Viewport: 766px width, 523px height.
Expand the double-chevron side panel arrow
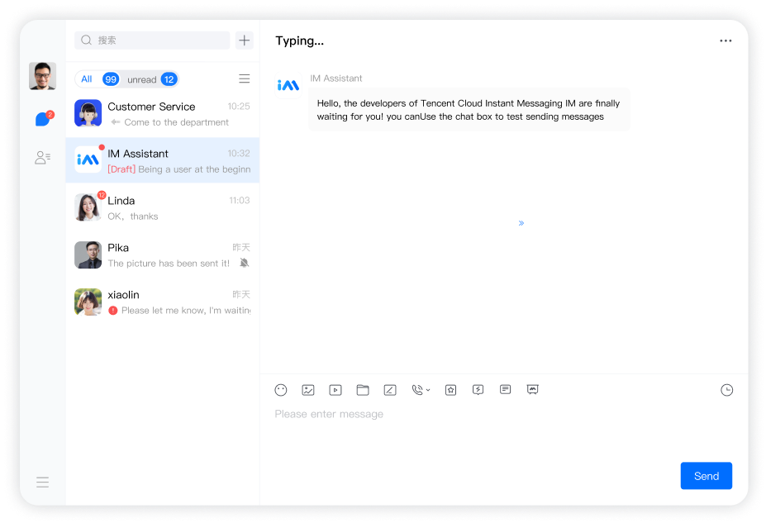coord(521,223)
